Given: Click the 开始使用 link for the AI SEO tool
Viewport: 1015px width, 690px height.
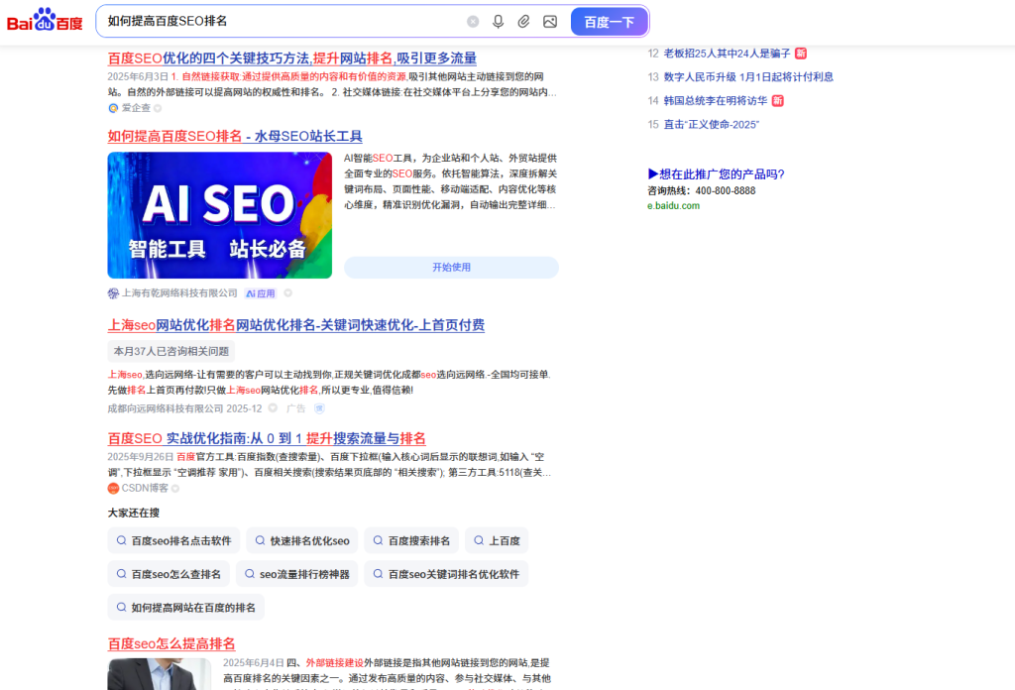Looking at the screenshot, I should point(451,267).
